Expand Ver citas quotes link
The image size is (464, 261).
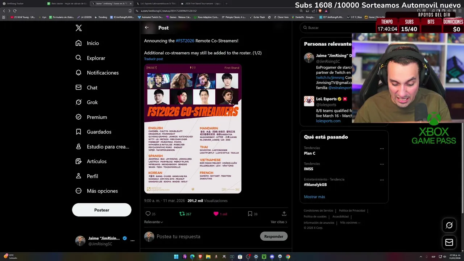click(x=279, y=222)
